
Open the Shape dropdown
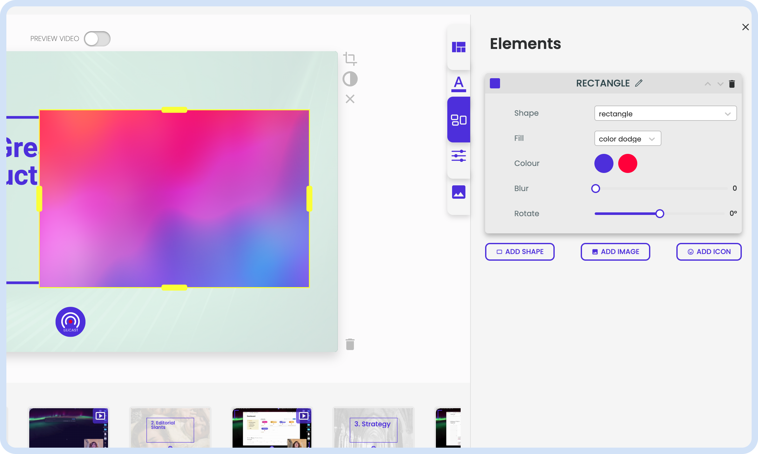click(665, 113)
